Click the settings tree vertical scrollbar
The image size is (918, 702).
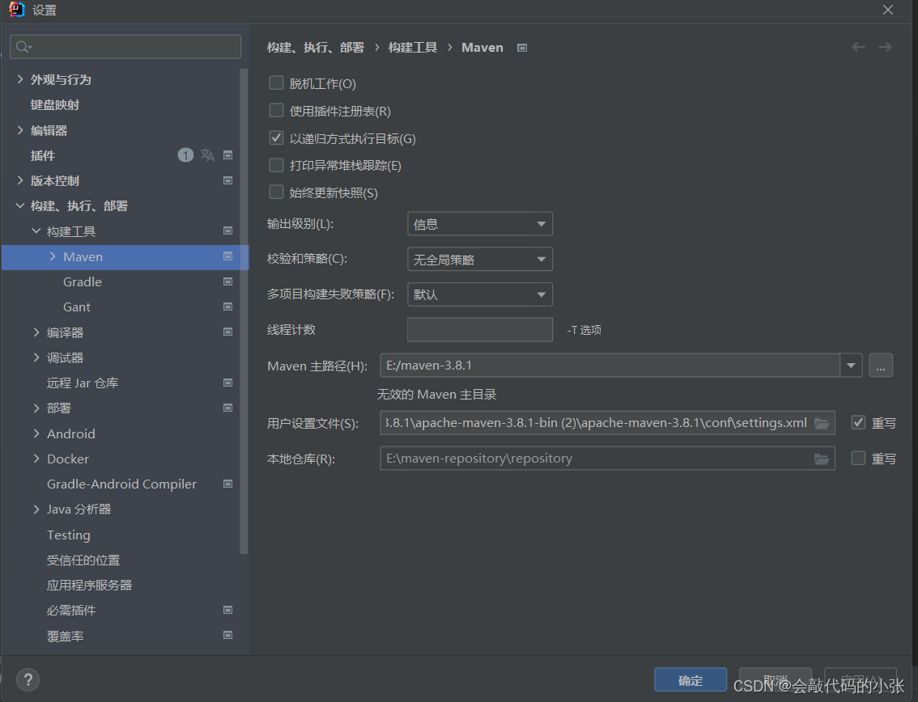(x=244, y=311)
